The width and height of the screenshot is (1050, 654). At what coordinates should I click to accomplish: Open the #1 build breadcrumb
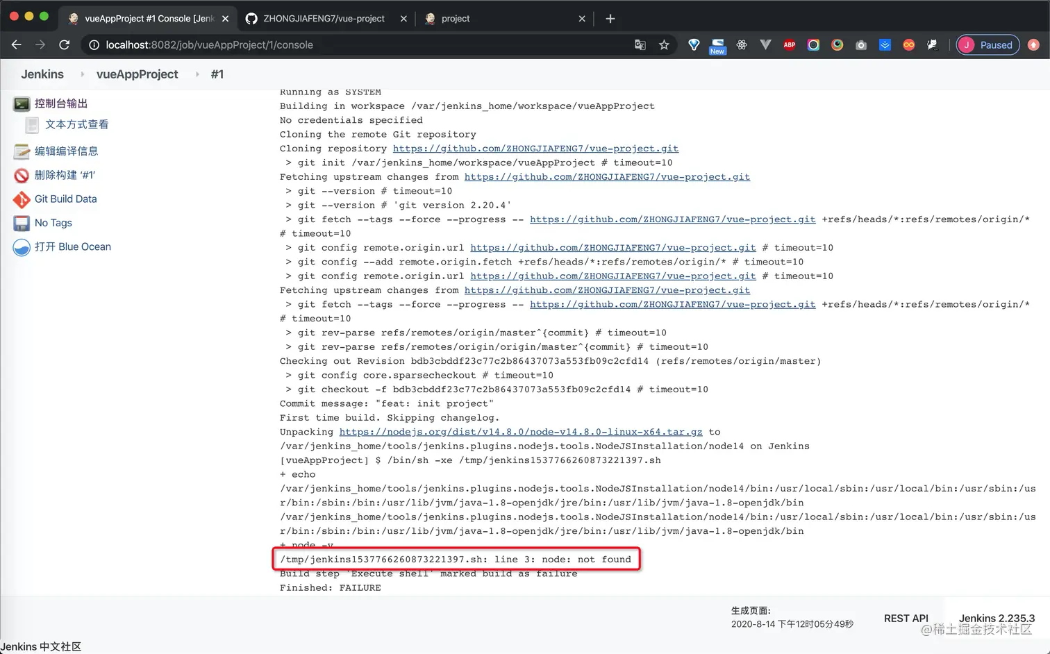pyautogui.click(x=217, y=74)
